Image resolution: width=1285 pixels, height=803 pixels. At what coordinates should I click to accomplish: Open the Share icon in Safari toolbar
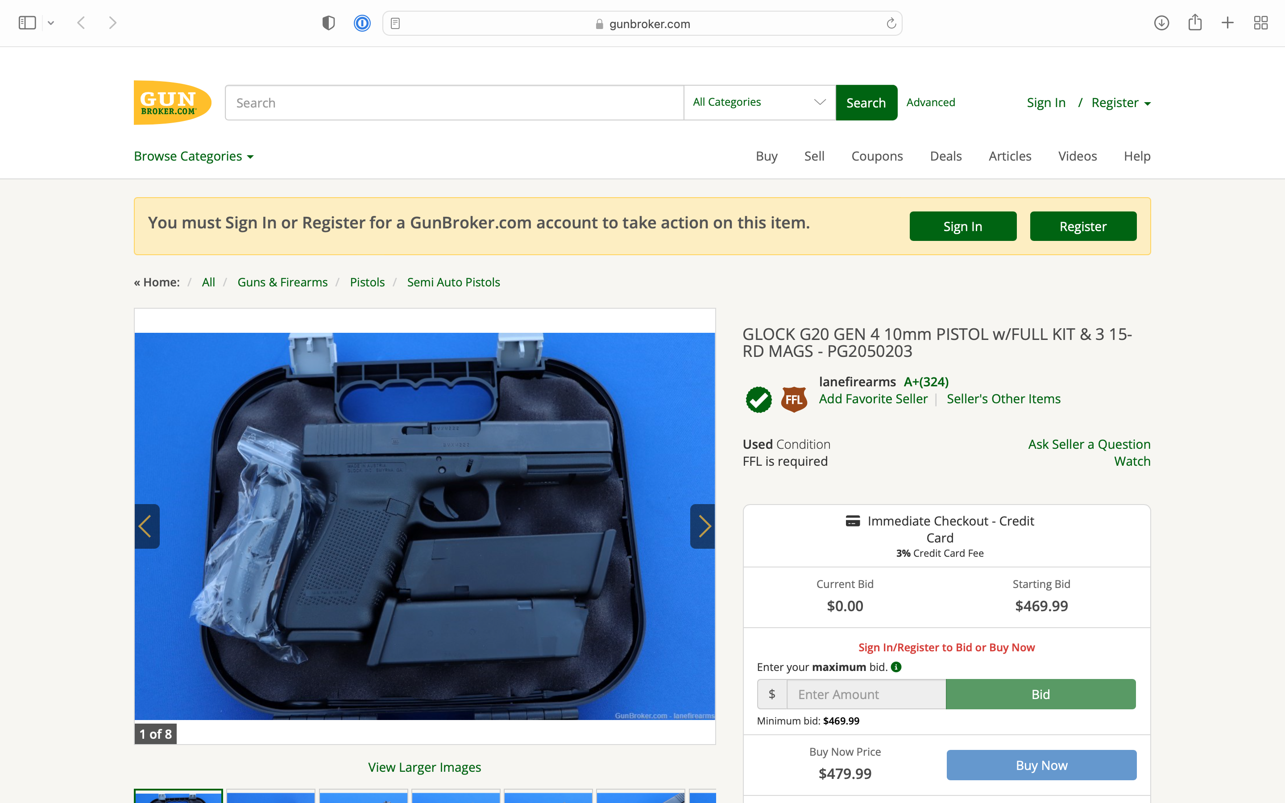pos(1195,22)
